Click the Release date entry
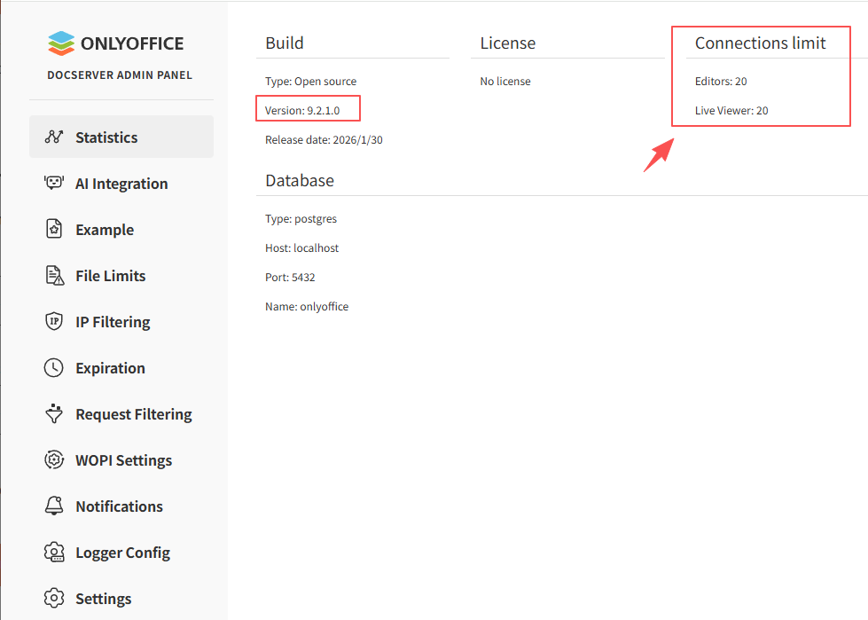Screen dimensions: 868x620 [x=324, y=140]
